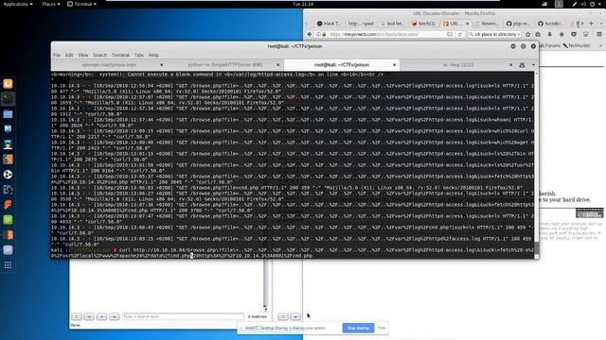
Task: Open terminal Edit menu
Action: tap(69, 55)
